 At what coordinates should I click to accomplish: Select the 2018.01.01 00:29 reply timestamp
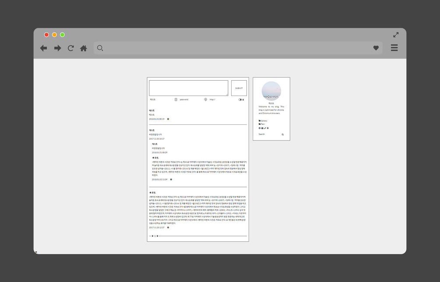[160, 153]
